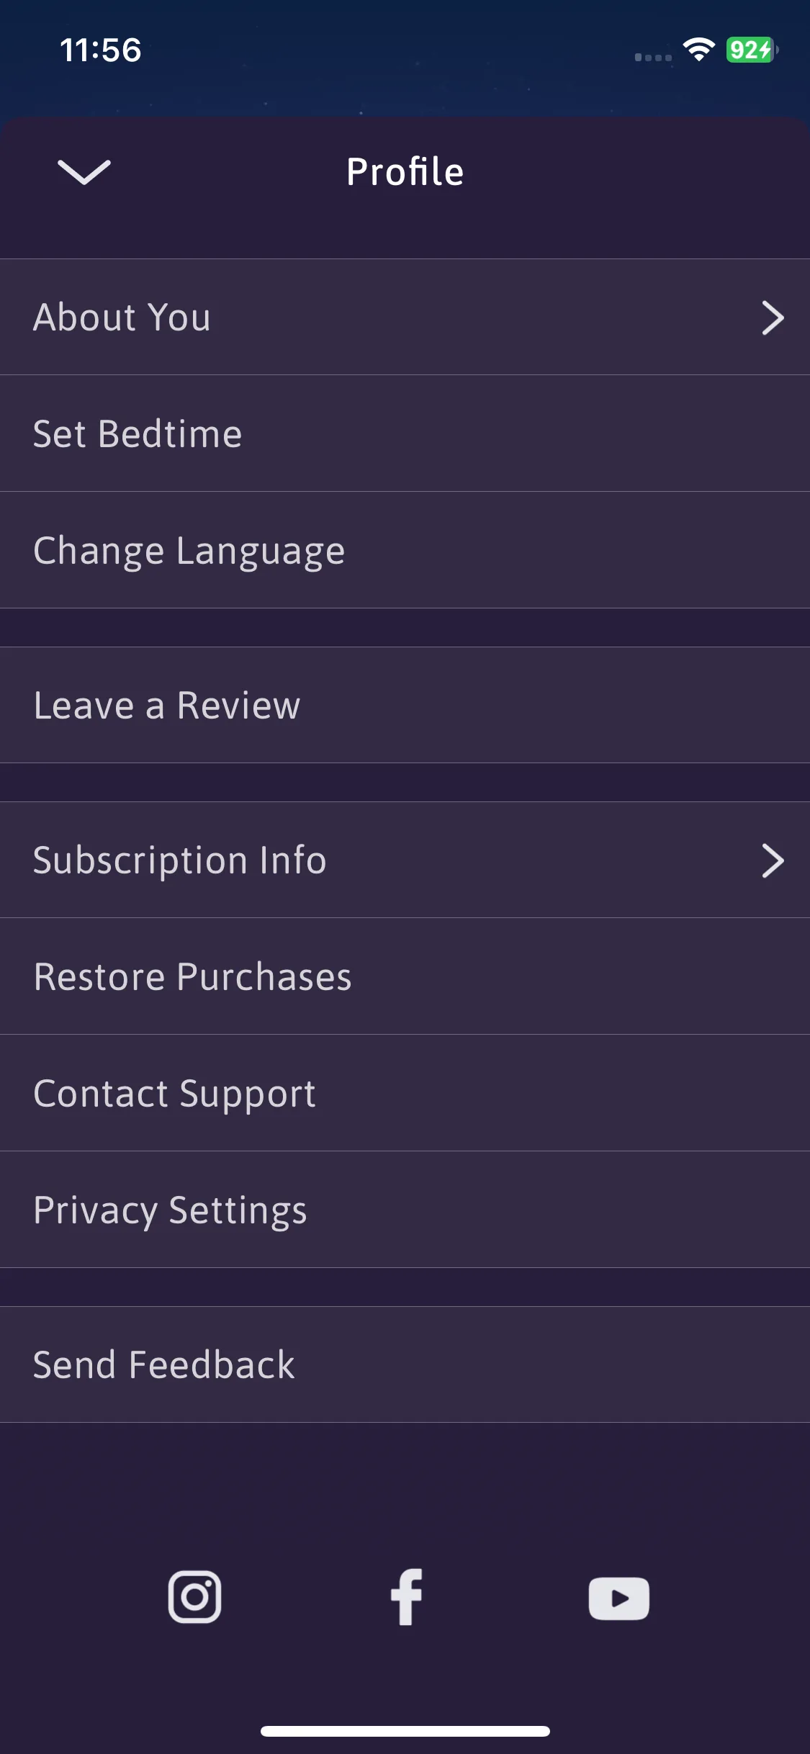Tap the clock showing 11:56
The image size is (810, 1754).
pyautogui.click(x=100, y=50)
